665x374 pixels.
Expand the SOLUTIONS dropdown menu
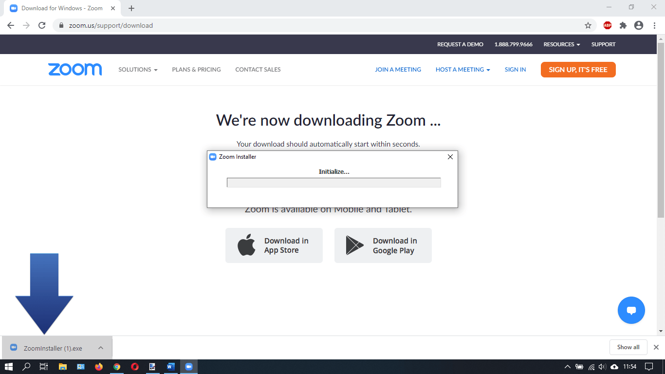tap(137, 69)
